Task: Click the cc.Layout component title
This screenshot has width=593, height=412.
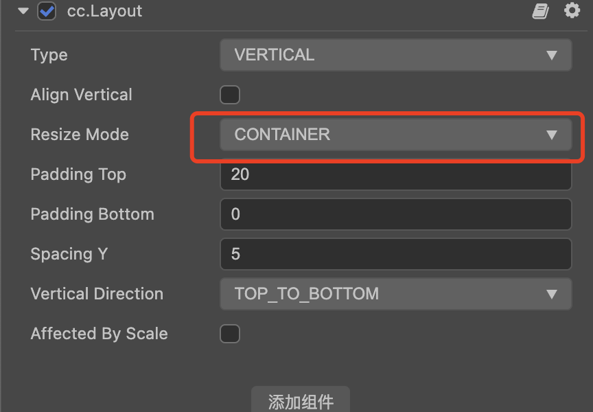Action: click(x=104, y=11)
